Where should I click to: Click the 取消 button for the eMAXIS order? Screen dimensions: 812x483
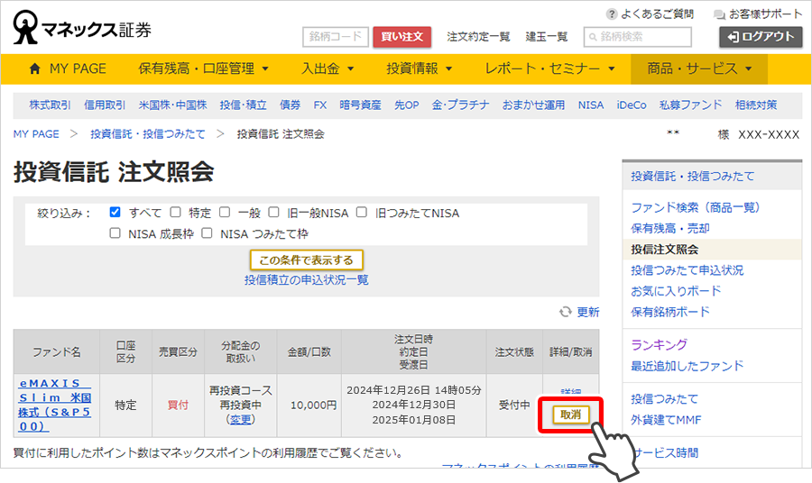coord(570,415)
